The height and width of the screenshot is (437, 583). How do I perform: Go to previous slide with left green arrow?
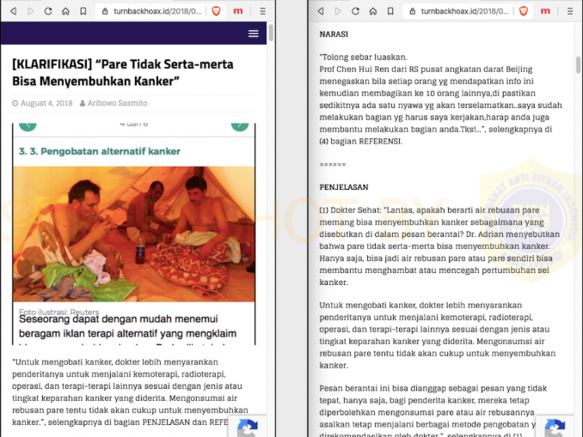pos(28,125)
